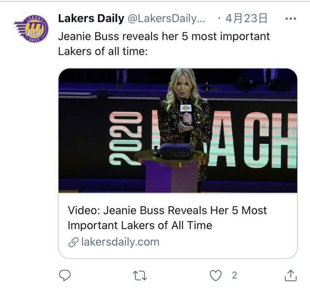
Task: Click the gold podium table in the photo
Action: click(171, 157)
